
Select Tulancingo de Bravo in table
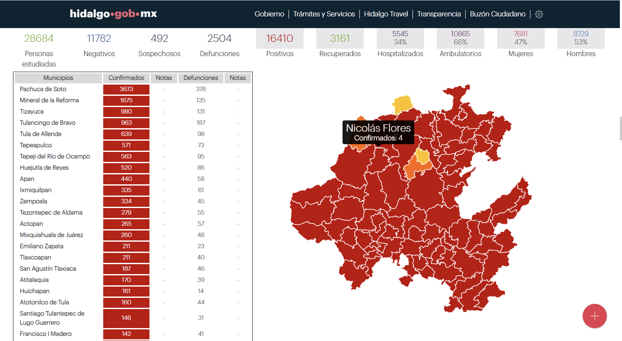click(x=48, y=123)
